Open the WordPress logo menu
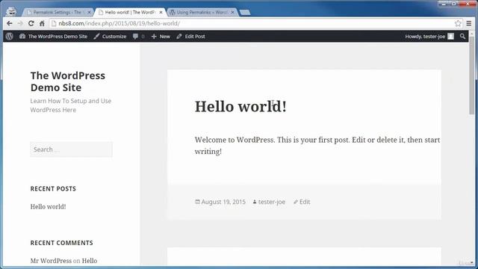This screenshot has width=478, height=269. click(10, 37)
